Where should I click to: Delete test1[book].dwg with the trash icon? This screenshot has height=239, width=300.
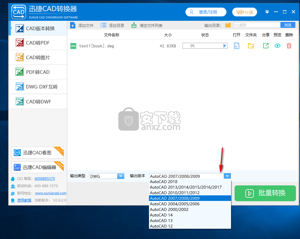(x=289, y=46)
